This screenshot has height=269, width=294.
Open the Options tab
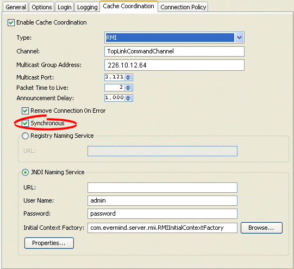tap(42, 7)
